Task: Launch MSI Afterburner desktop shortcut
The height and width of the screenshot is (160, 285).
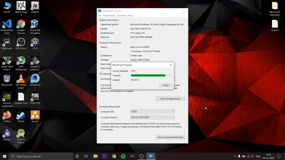Action: tap(21, 63)
